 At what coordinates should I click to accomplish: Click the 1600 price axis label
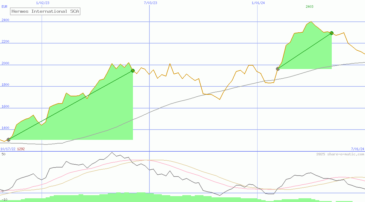point(5,106)
